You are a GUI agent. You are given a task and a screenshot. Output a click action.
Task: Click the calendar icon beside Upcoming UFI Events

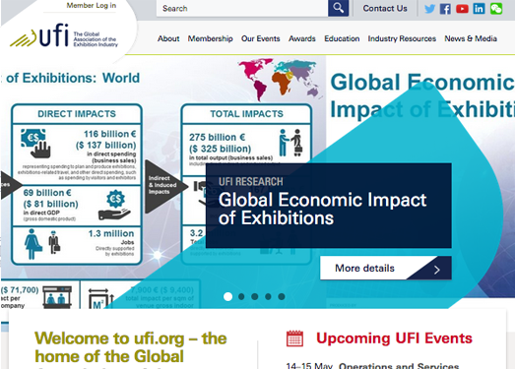294,338
